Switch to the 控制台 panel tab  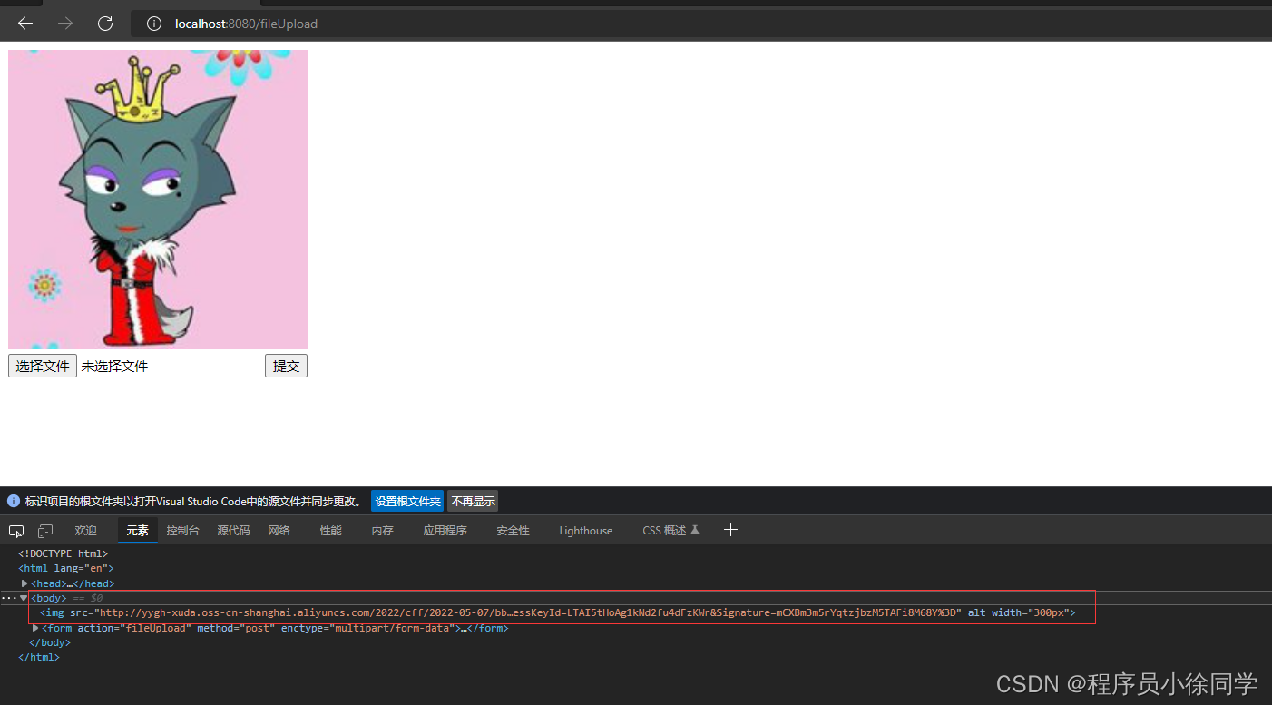click(181, 530)
